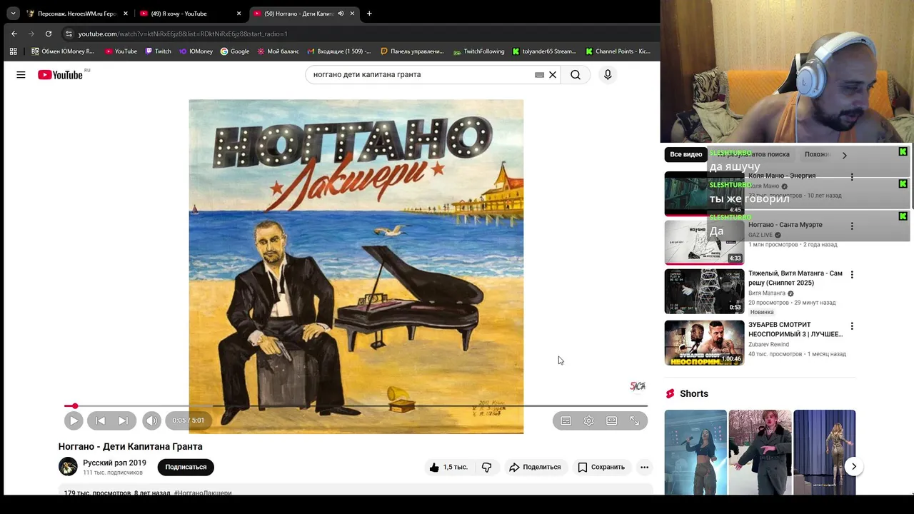Open the on-screen keyboard in search box
This screenshot has height=514, width=914.
pyautogui.click(x=540, y=74)
